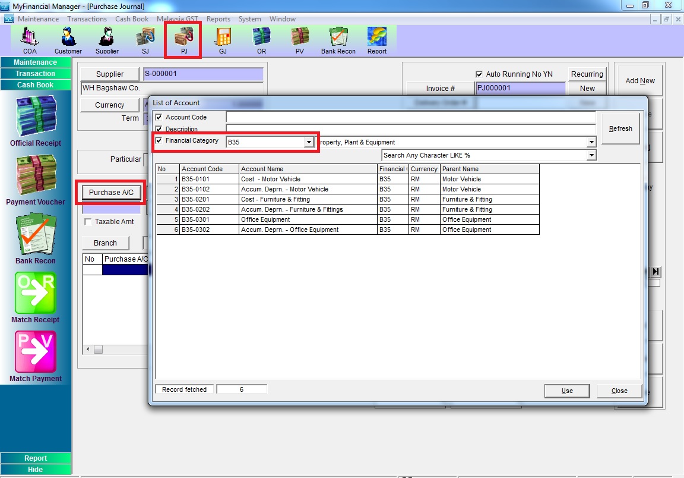Select the GJ general journal icon
This screenshot has height=478, width=684.
[223, 39]
